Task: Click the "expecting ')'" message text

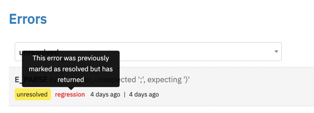Action: [x=168, y=80]
